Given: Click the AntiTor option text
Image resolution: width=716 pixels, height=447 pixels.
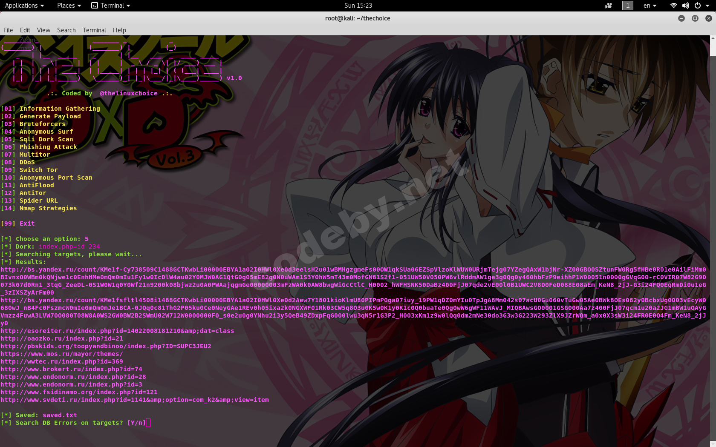Looking at the screenshot, I should [33, 193].
